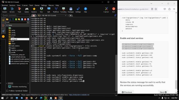This screenshot has height=100, width=179.
Task: Launch the MultiExec toolbar icon
Action: click(56, 10)
